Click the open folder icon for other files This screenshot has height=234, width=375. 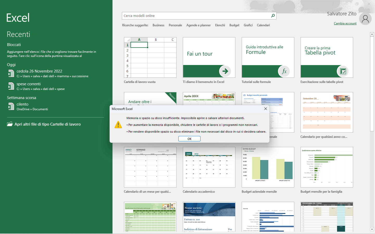tap(10, 124)
